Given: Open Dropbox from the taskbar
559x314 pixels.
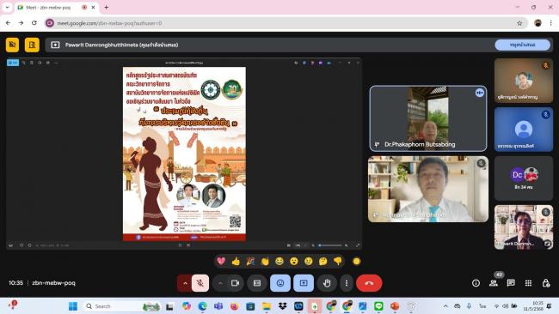Looking at the screenshot, I should tap(282, 306).
